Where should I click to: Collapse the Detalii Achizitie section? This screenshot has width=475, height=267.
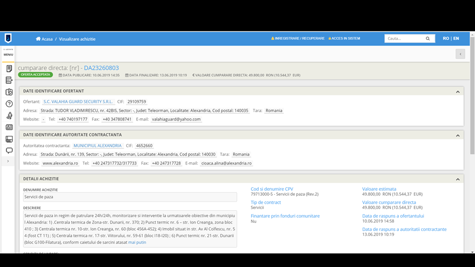(x=458, y=179)
